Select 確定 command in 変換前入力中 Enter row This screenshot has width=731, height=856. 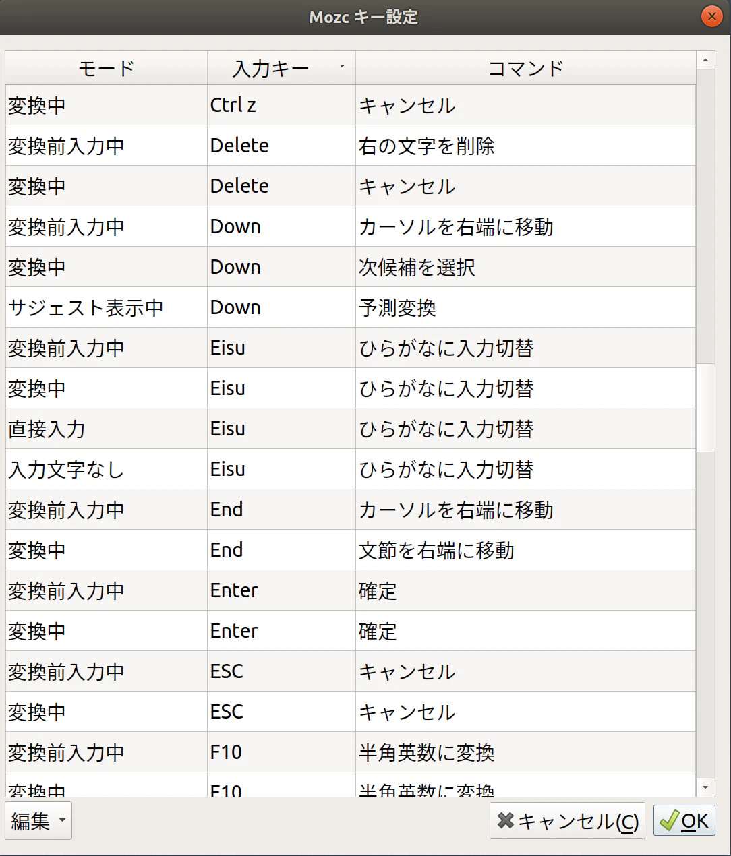point(525,590)
